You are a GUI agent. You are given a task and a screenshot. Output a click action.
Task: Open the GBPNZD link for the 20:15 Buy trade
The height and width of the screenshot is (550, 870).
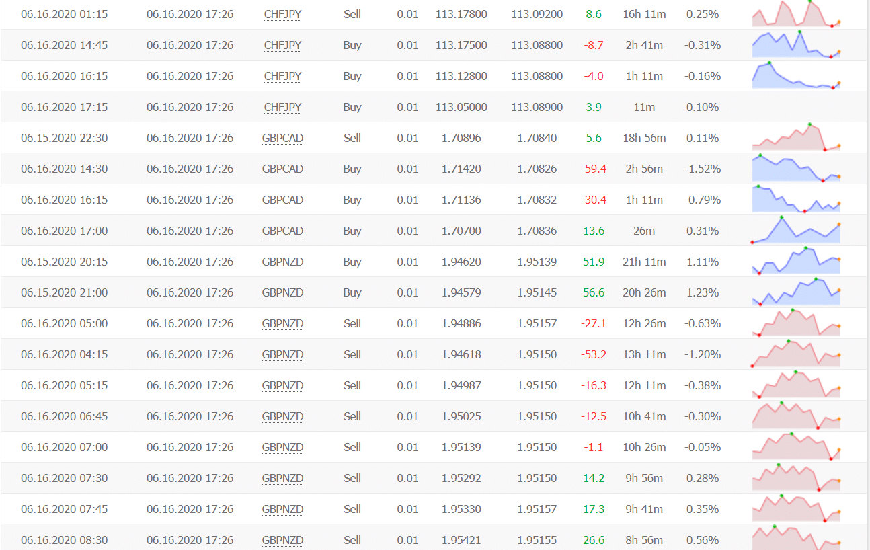coord(282,262)
